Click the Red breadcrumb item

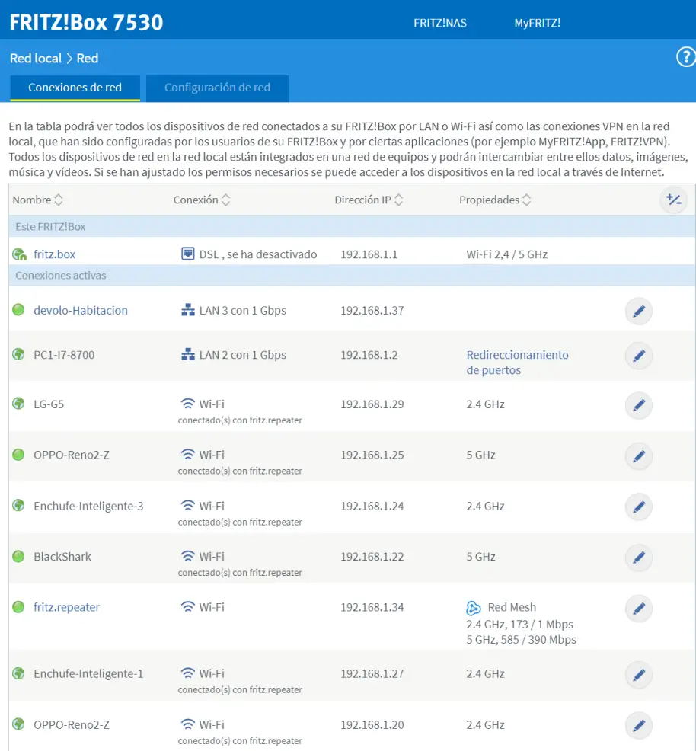coord(88,59)
